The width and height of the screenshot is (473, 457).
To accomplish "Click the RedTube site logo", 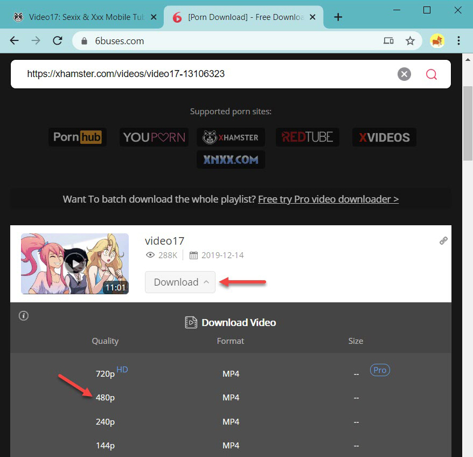I will pyautogui.click(x=308, y=137).
